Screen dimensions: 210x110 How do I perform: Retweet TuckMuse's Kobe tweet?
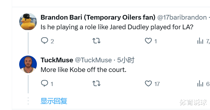(96, 83)
